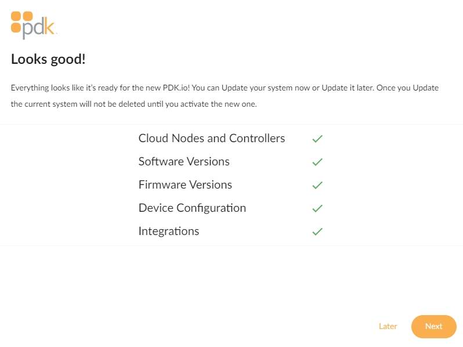Postpone the update with Later link
This screenshot has width=463, height=347.
coord(388,326)
